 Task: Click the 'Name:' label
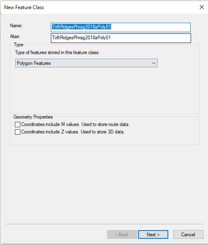pos(16,26)
